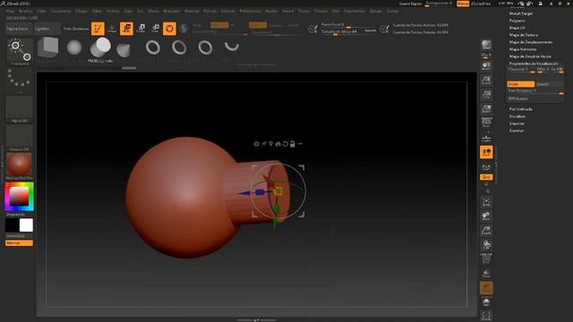Toggle the orange Doble button

pyautogui.click(x=521, y=84)
